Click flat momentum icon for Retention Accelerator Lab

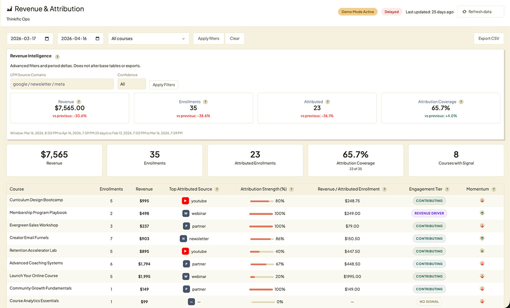point(482,251)
